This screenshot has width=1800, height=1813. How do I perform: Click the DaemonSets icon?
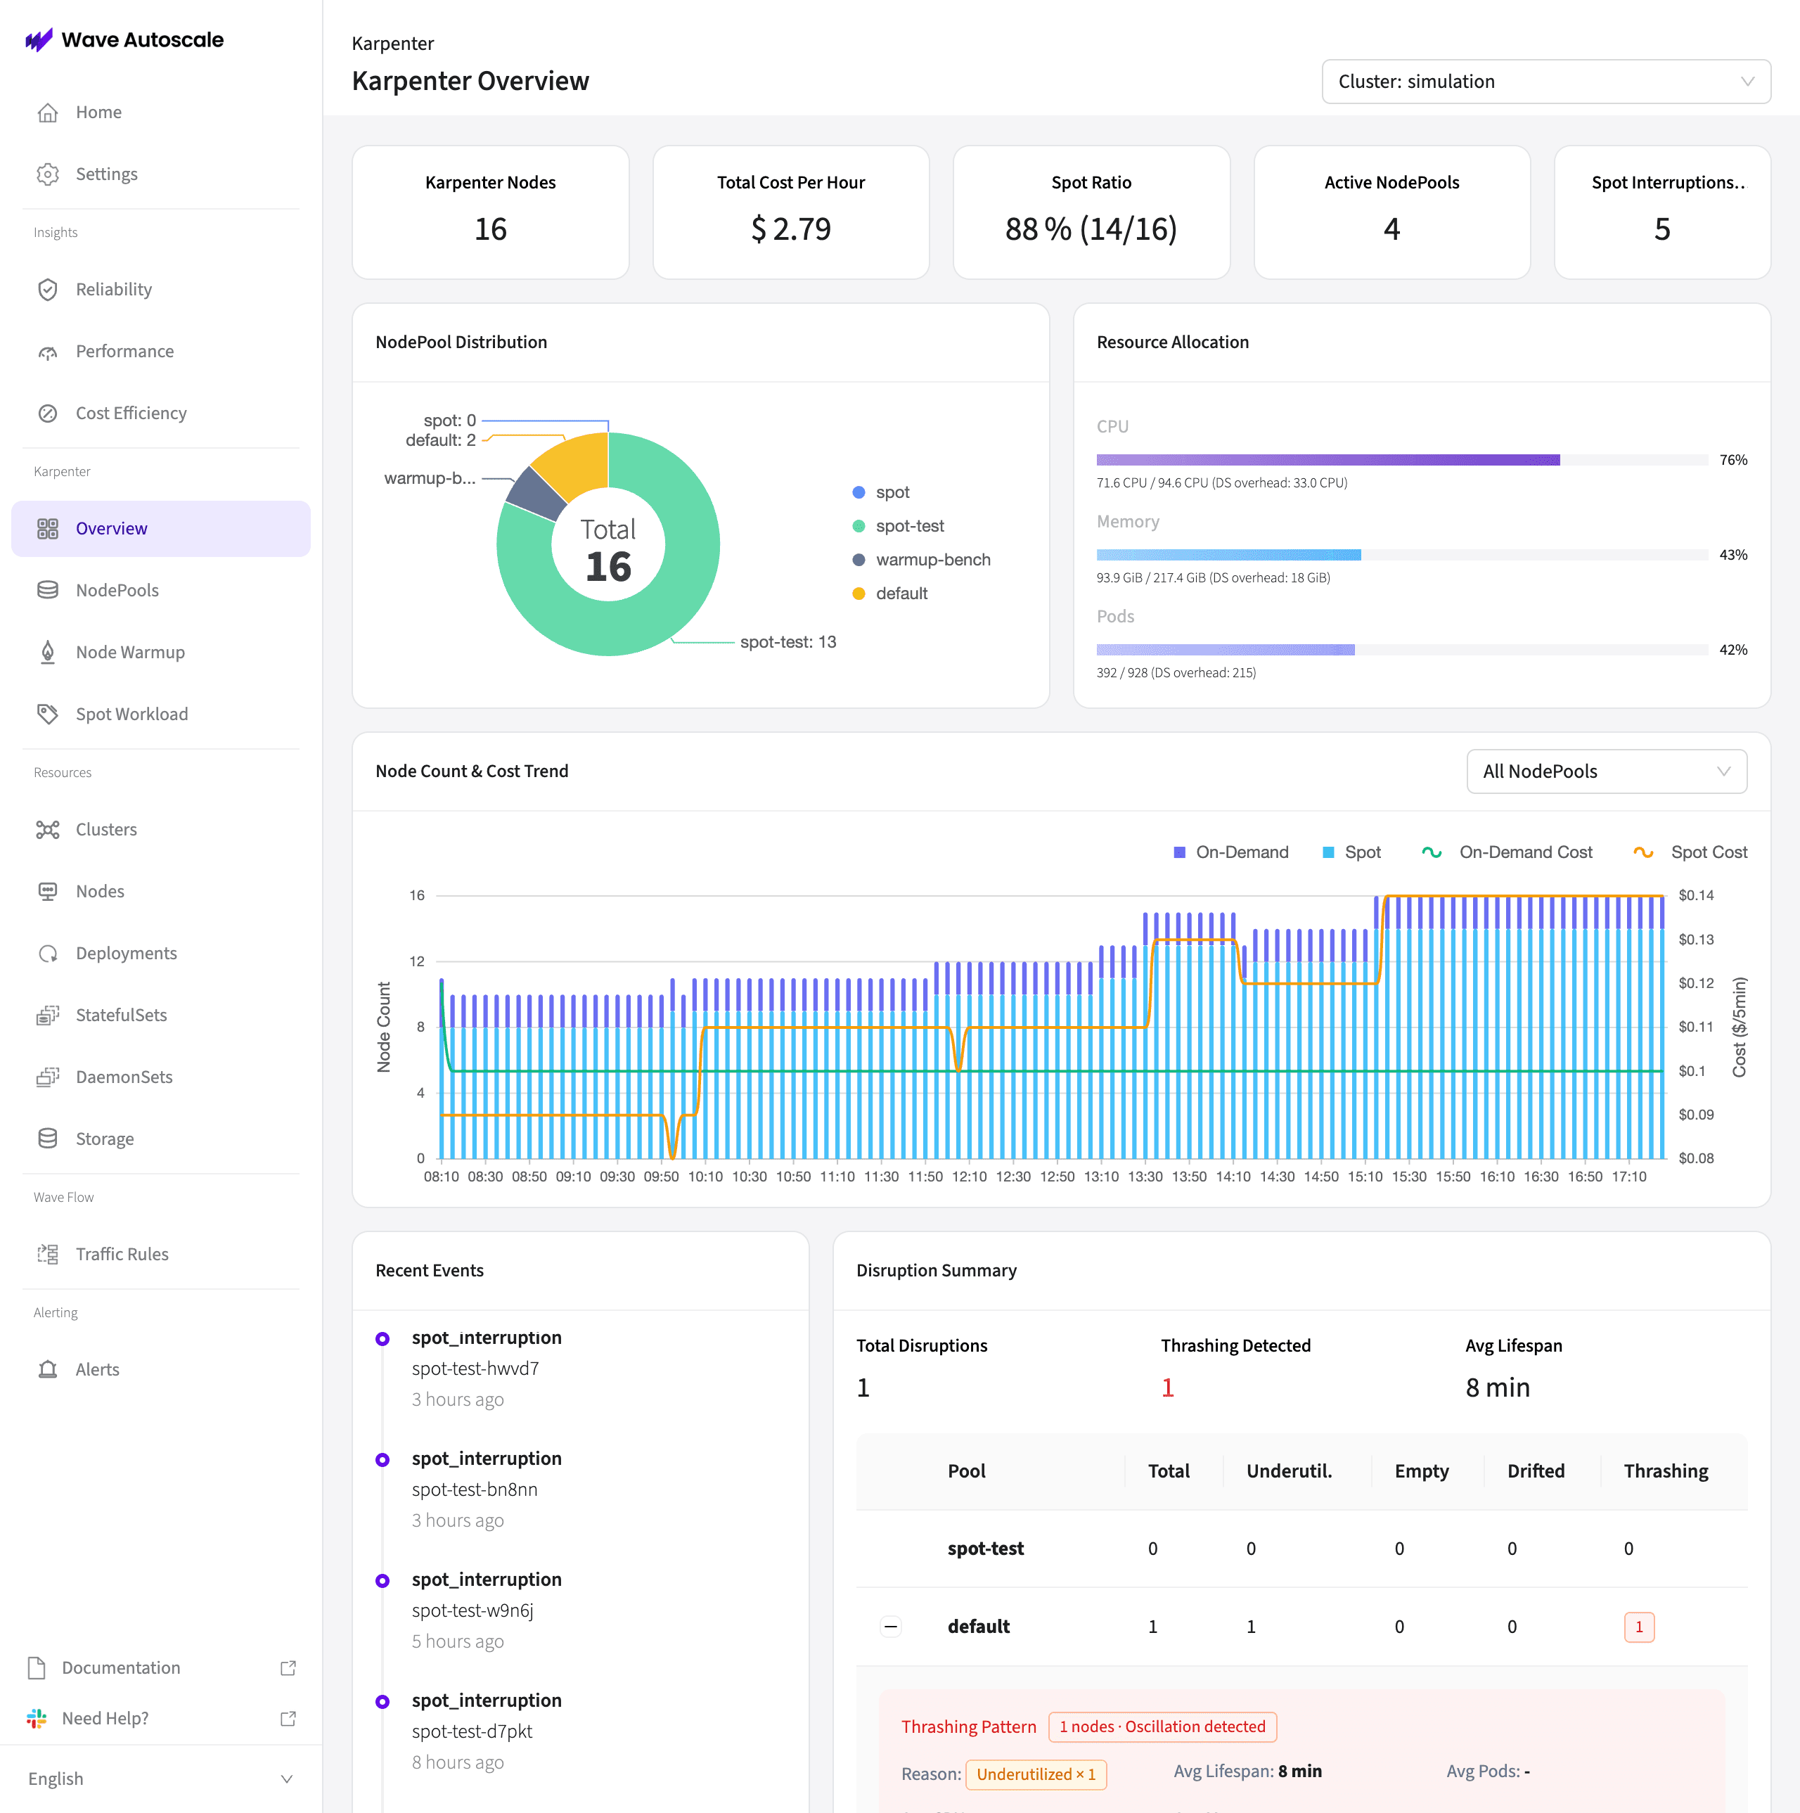(48, 1078)
